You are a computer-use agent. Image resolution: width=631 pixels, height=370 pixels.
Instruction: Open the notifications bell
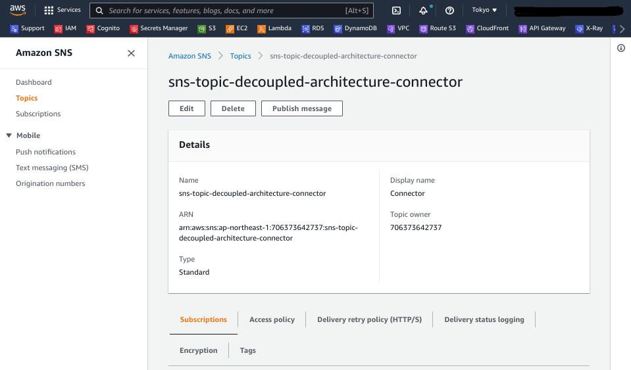point(423,11)
